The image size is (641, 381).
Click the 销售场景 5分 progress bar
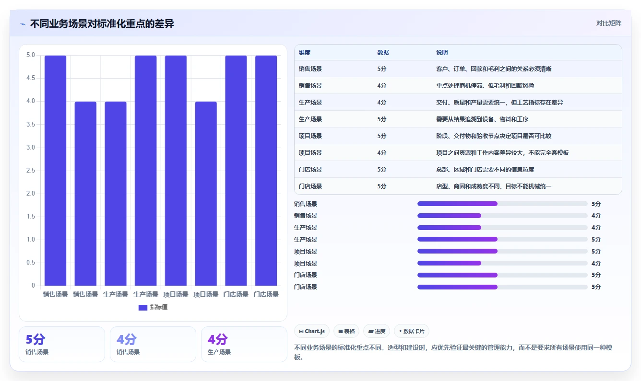[x=502, y=204]
